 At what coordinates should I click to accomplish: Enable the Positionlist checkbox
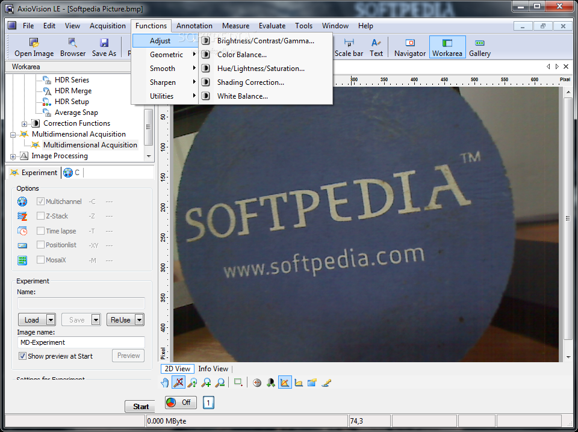40,245
